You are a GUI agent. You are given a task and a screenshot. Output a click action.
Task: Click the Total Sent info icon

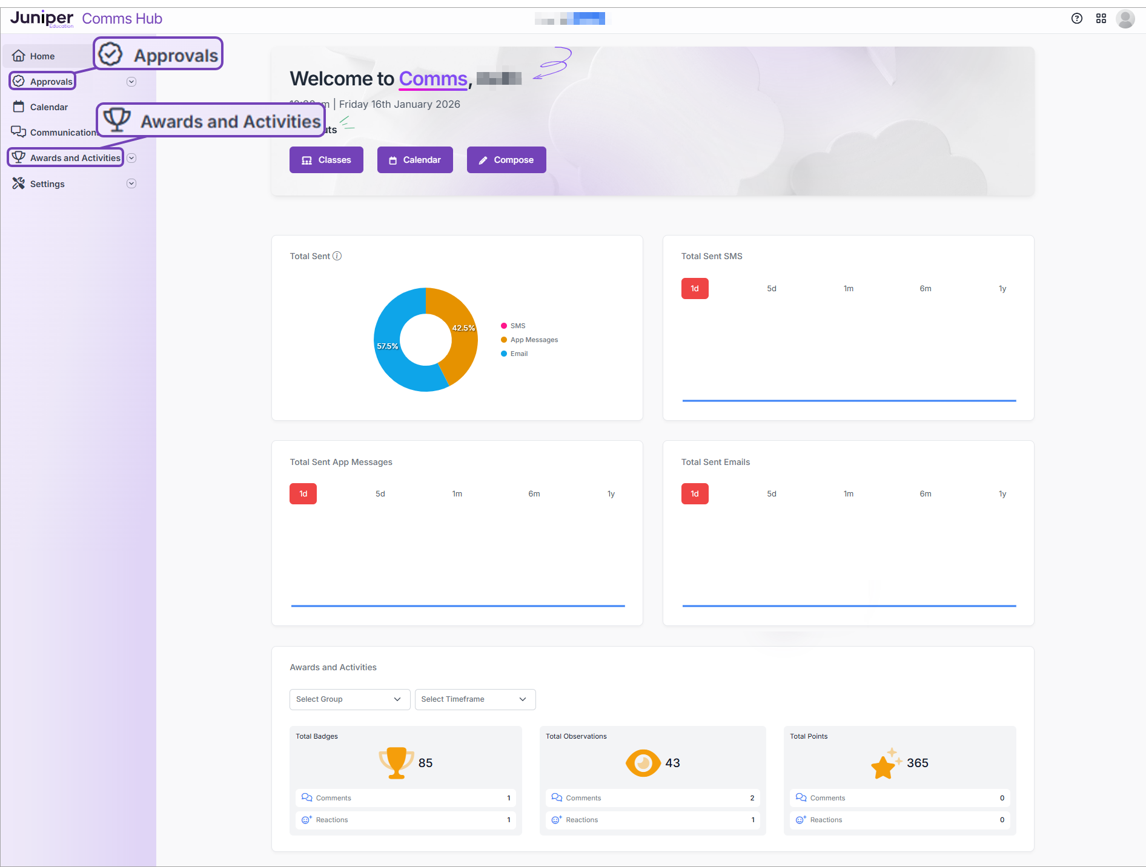point(337,256)
